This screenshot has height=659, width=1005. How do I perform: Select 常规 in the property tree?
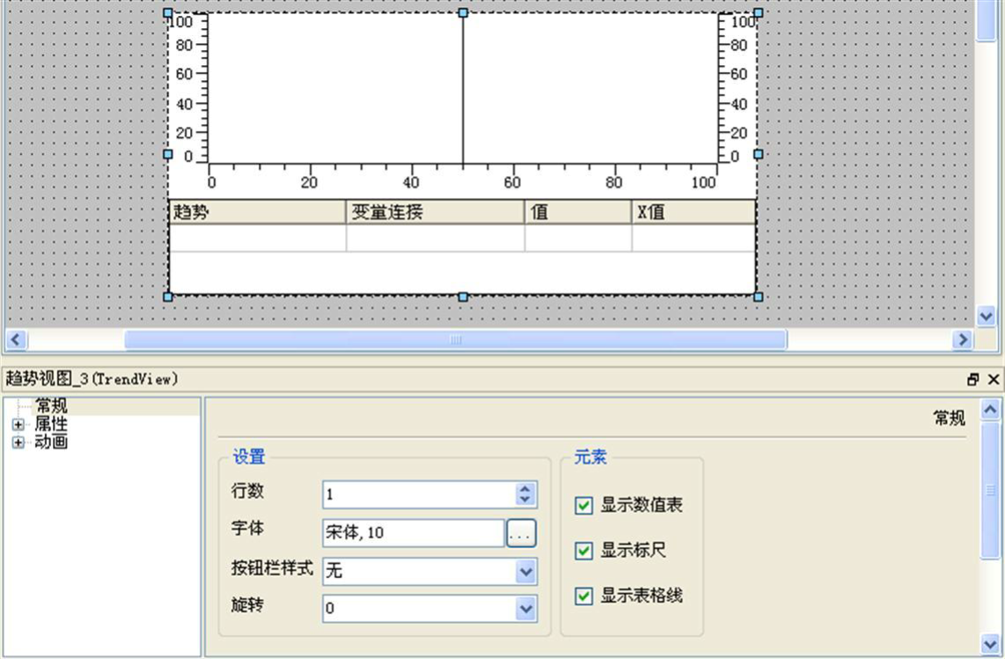pos(51,406)
